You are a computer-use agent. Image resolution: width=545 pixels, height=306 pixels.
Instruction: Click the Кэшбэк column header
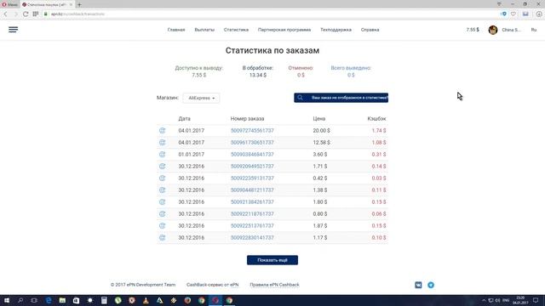coord(376,119)
